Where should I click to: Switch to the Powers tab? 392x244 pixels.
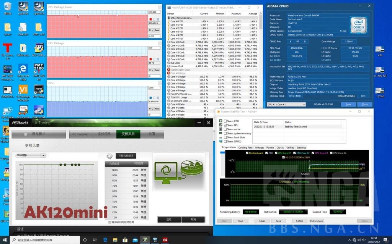pos(270,147)
